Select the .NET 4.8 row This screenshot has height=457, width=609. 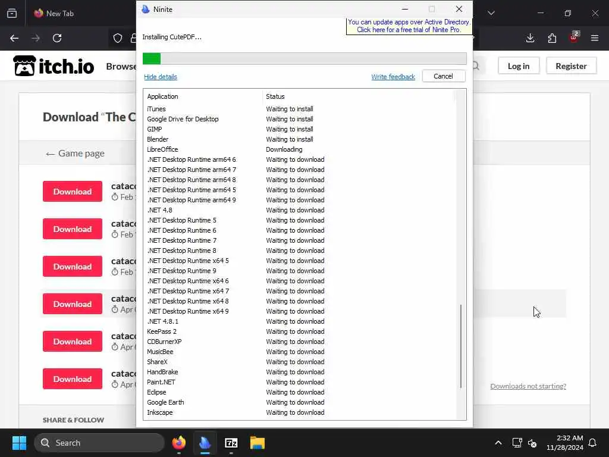coord(300,210)
